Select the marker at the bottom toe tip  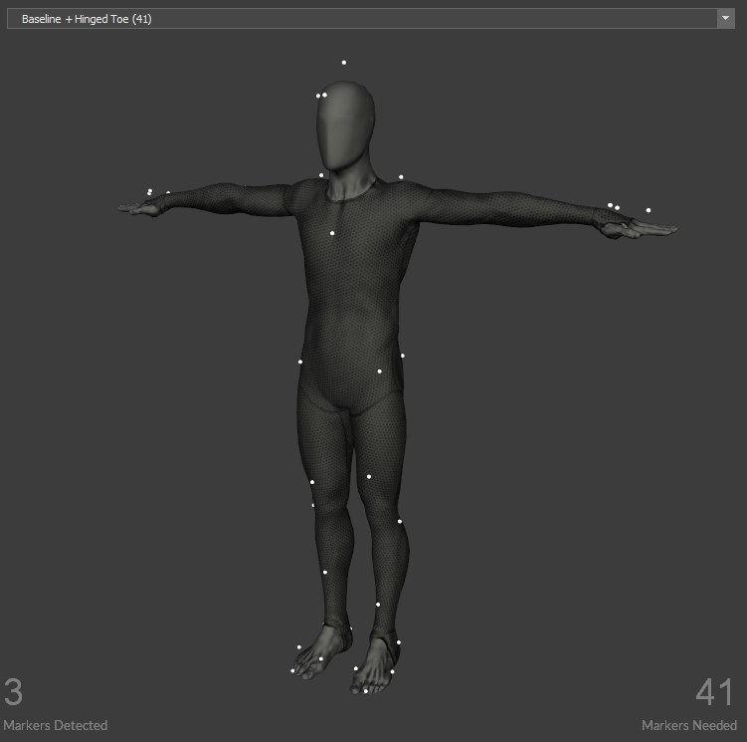click(366, 690)
